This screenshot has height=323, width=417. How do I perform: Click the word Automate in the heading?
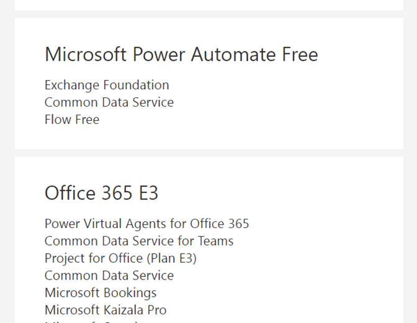[233, 55]
